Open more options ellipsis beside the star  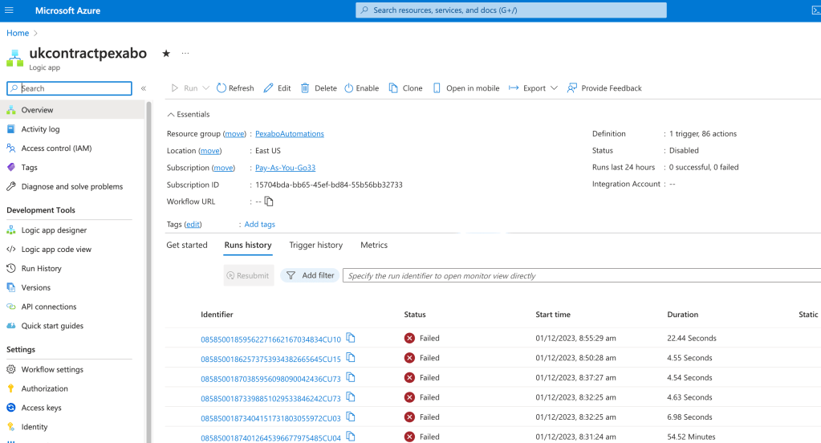[x=185, y=54]
